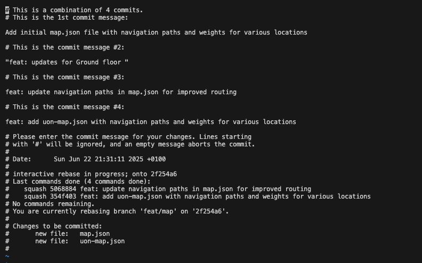
Task: Click the "new file: map.json" entry
Action: tap(72, 234)
